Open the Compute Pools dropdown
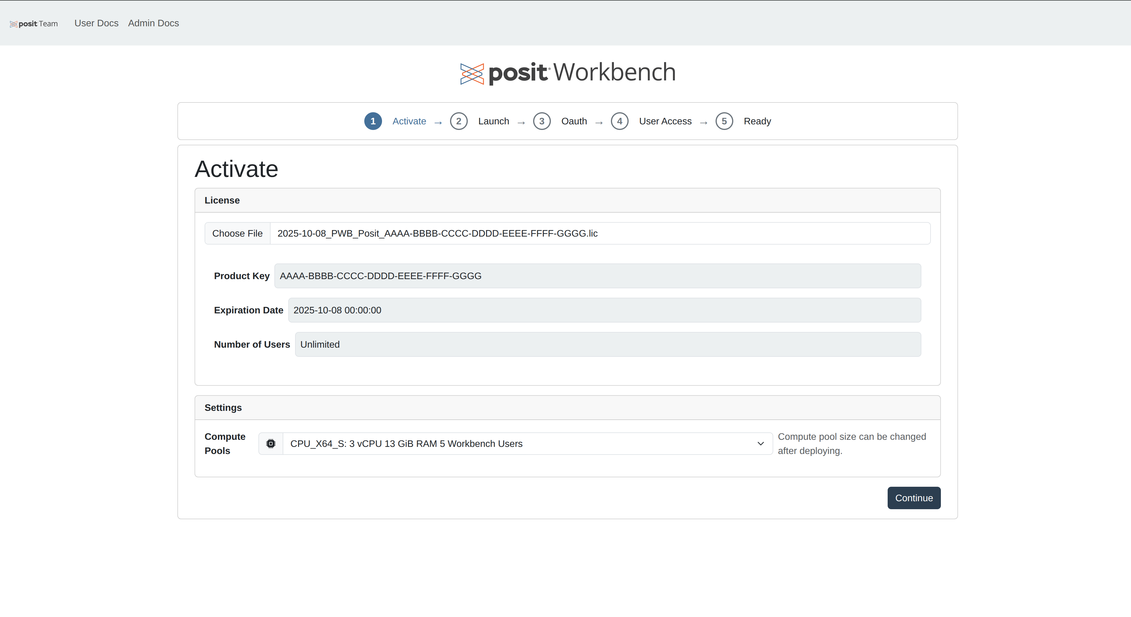This screenshot has width=1131, height=617. (527, 444)
